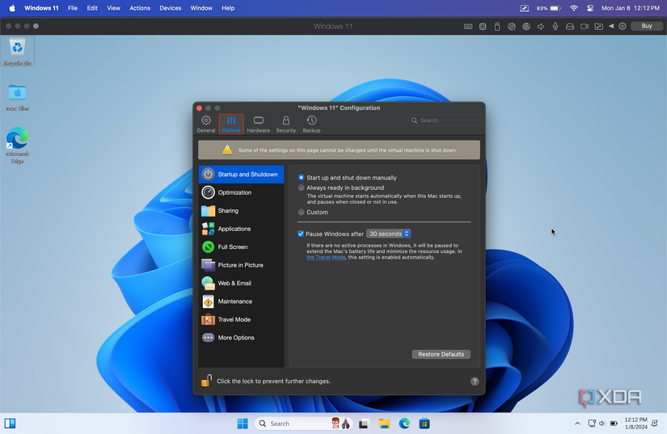Select Startup and Shutdown in sidebar
667x434 pixels.
coord(241,175)
